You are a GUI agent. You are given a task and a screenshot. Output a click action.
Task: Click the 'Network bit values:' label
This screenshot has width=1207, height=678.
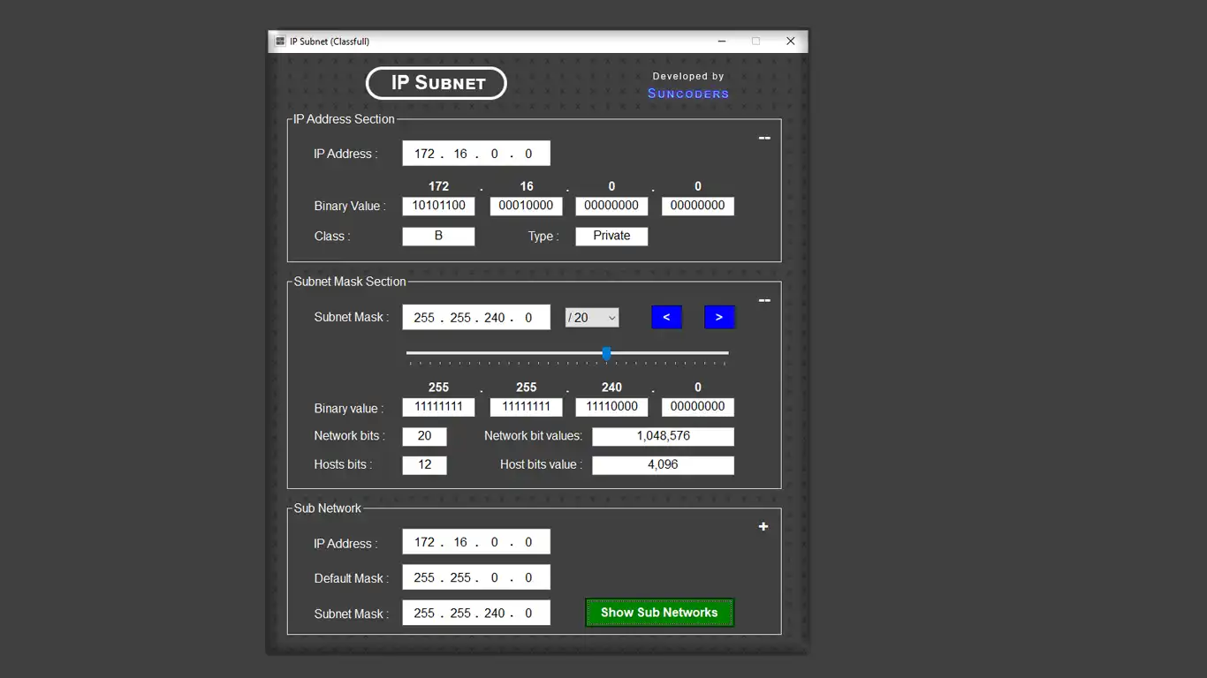(533, 436)
